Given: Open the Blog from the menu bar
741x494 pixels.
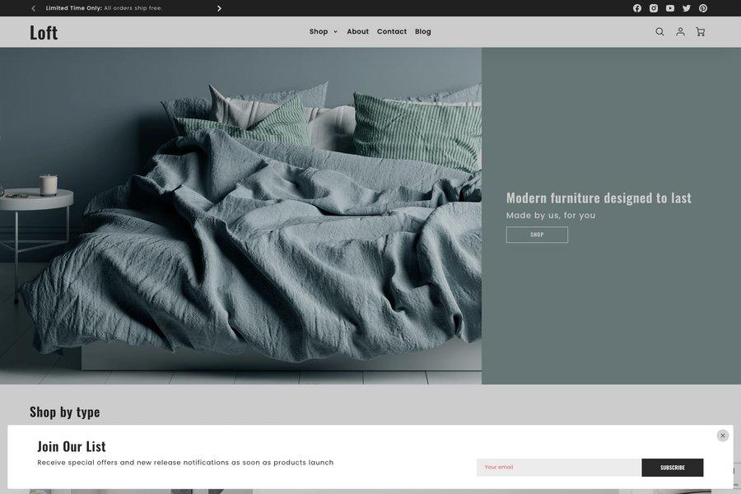Looking at the screenshot, I should click(x=422, y=31).
